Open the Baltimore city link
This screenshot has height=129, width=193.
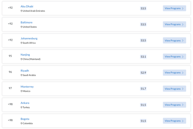pos(26,22)
